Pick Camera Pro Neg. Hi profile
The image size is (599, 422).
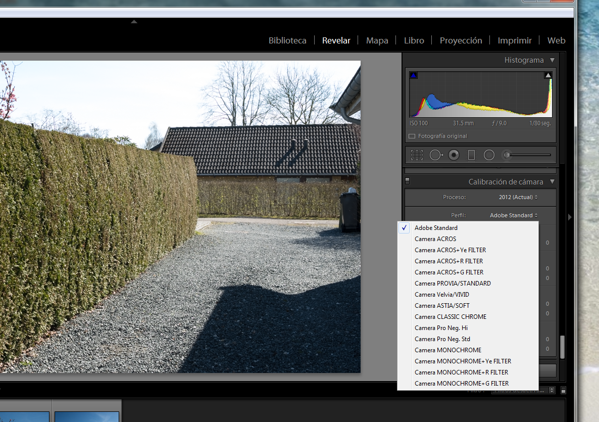pyautogui.click(x=468, y=327)
